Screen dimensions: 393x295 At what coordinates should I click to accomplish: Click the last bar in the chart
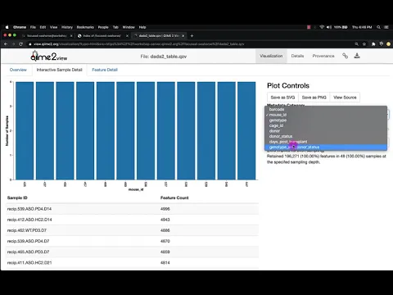point(246,130)
